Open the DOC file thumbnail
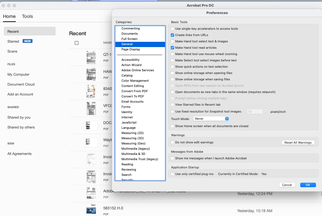The image size is (322, 216). [x=91, y=125]
